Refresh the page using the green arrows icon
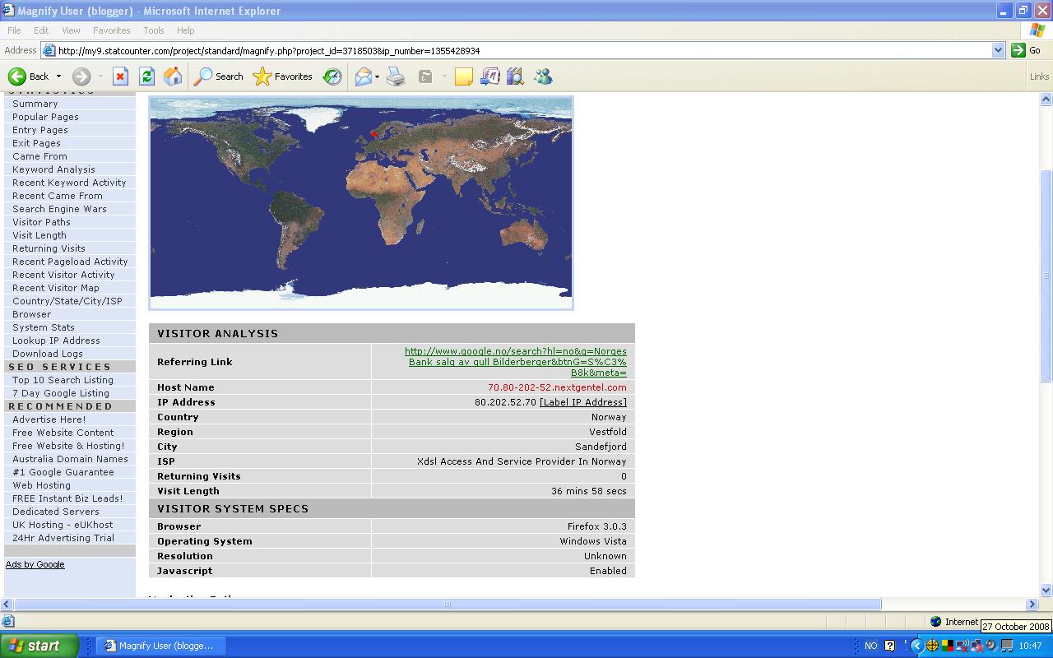Screen dimensions: 1053x658 [146, 76]
